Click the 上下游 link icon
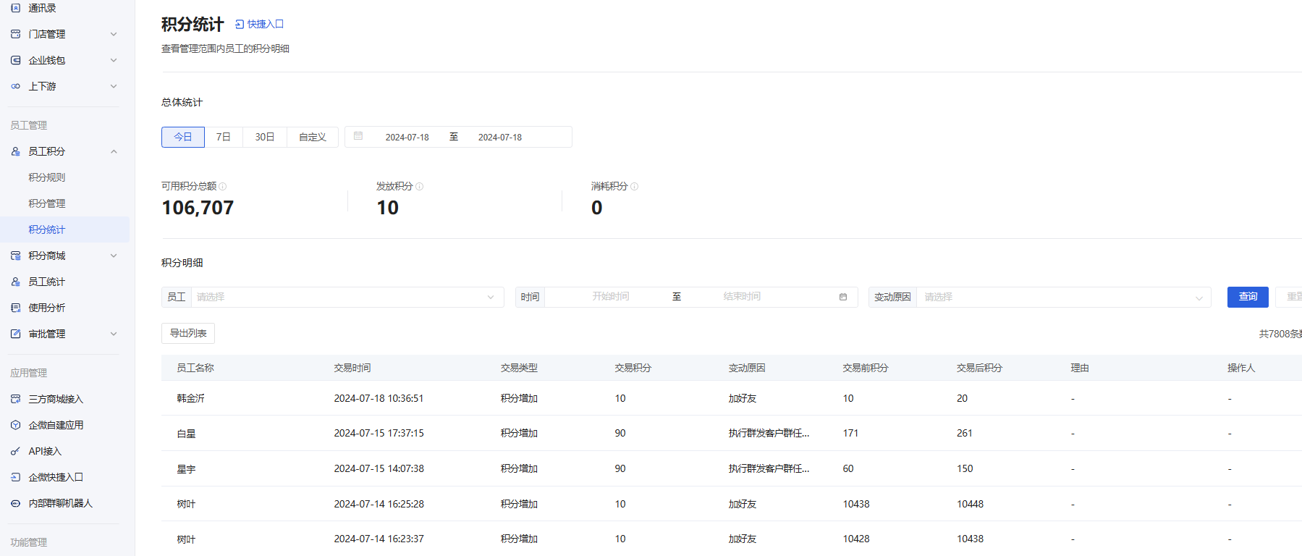This screenshot has width=1302, height=556. (x=15, y=86)
